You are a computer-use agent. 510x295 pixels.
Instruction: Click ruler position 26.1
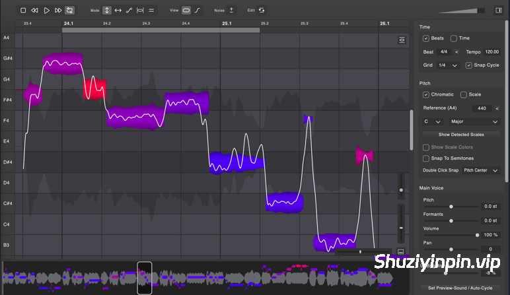point(384,23)
